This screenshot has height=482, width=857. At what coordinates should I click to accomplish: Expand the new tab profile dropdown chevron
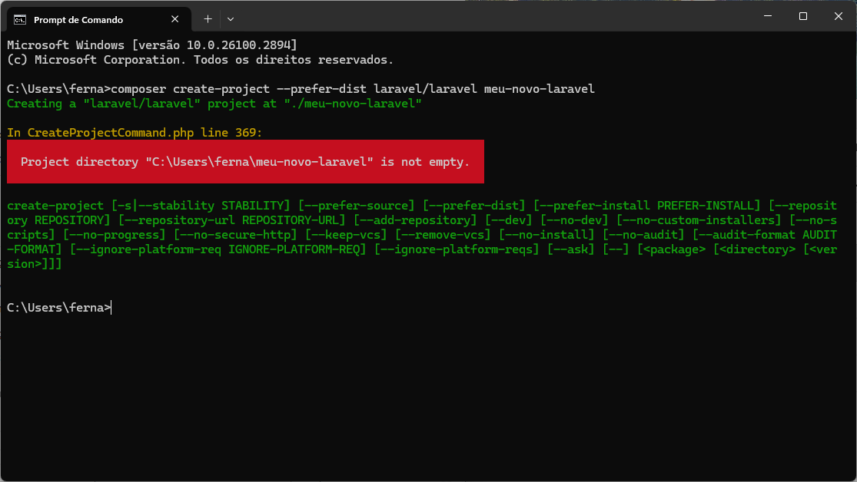[x=231, y=19]
